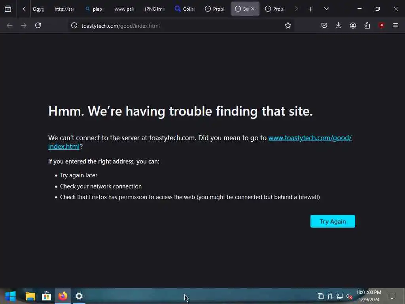Screen dimensions: 405x304
Task: Go forward one page
Action: click(24, 25)
